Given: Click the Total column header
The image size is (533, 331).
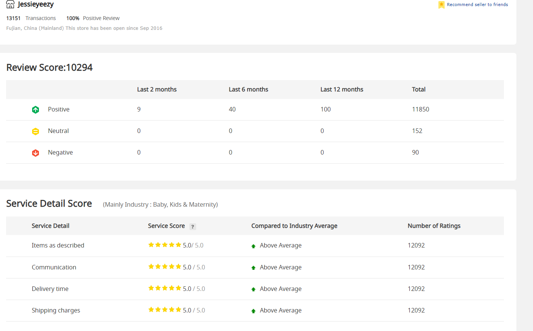Looking at the screenshot, I should coord(419,90).
